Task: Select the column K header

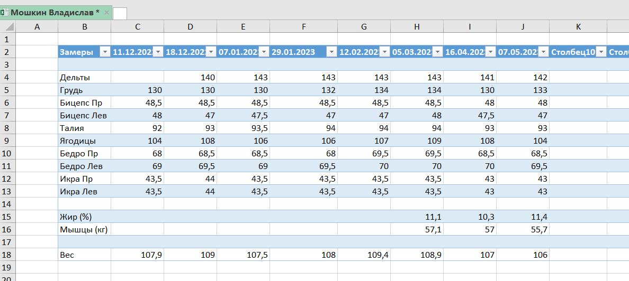Action: pyautogui.click(x=578, y=27)
